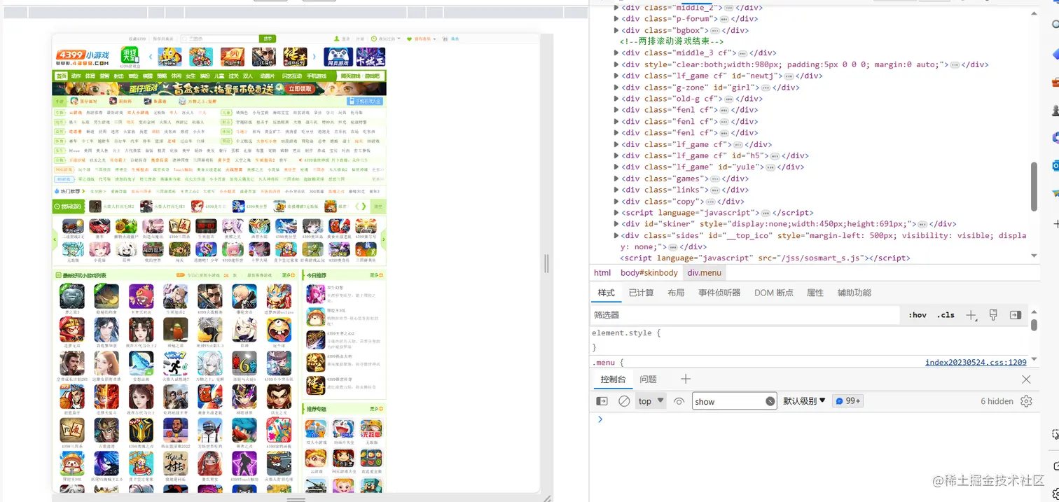Open the top context dropdown in console
Image resolution: width=1059 pixels, height=502 pixels.
(651, 401)
